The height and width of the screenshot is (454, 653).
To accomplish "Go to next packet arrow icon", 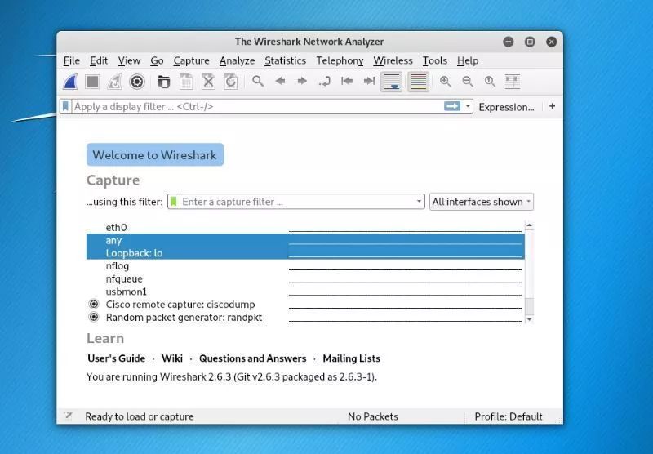I will pos(302,81).
